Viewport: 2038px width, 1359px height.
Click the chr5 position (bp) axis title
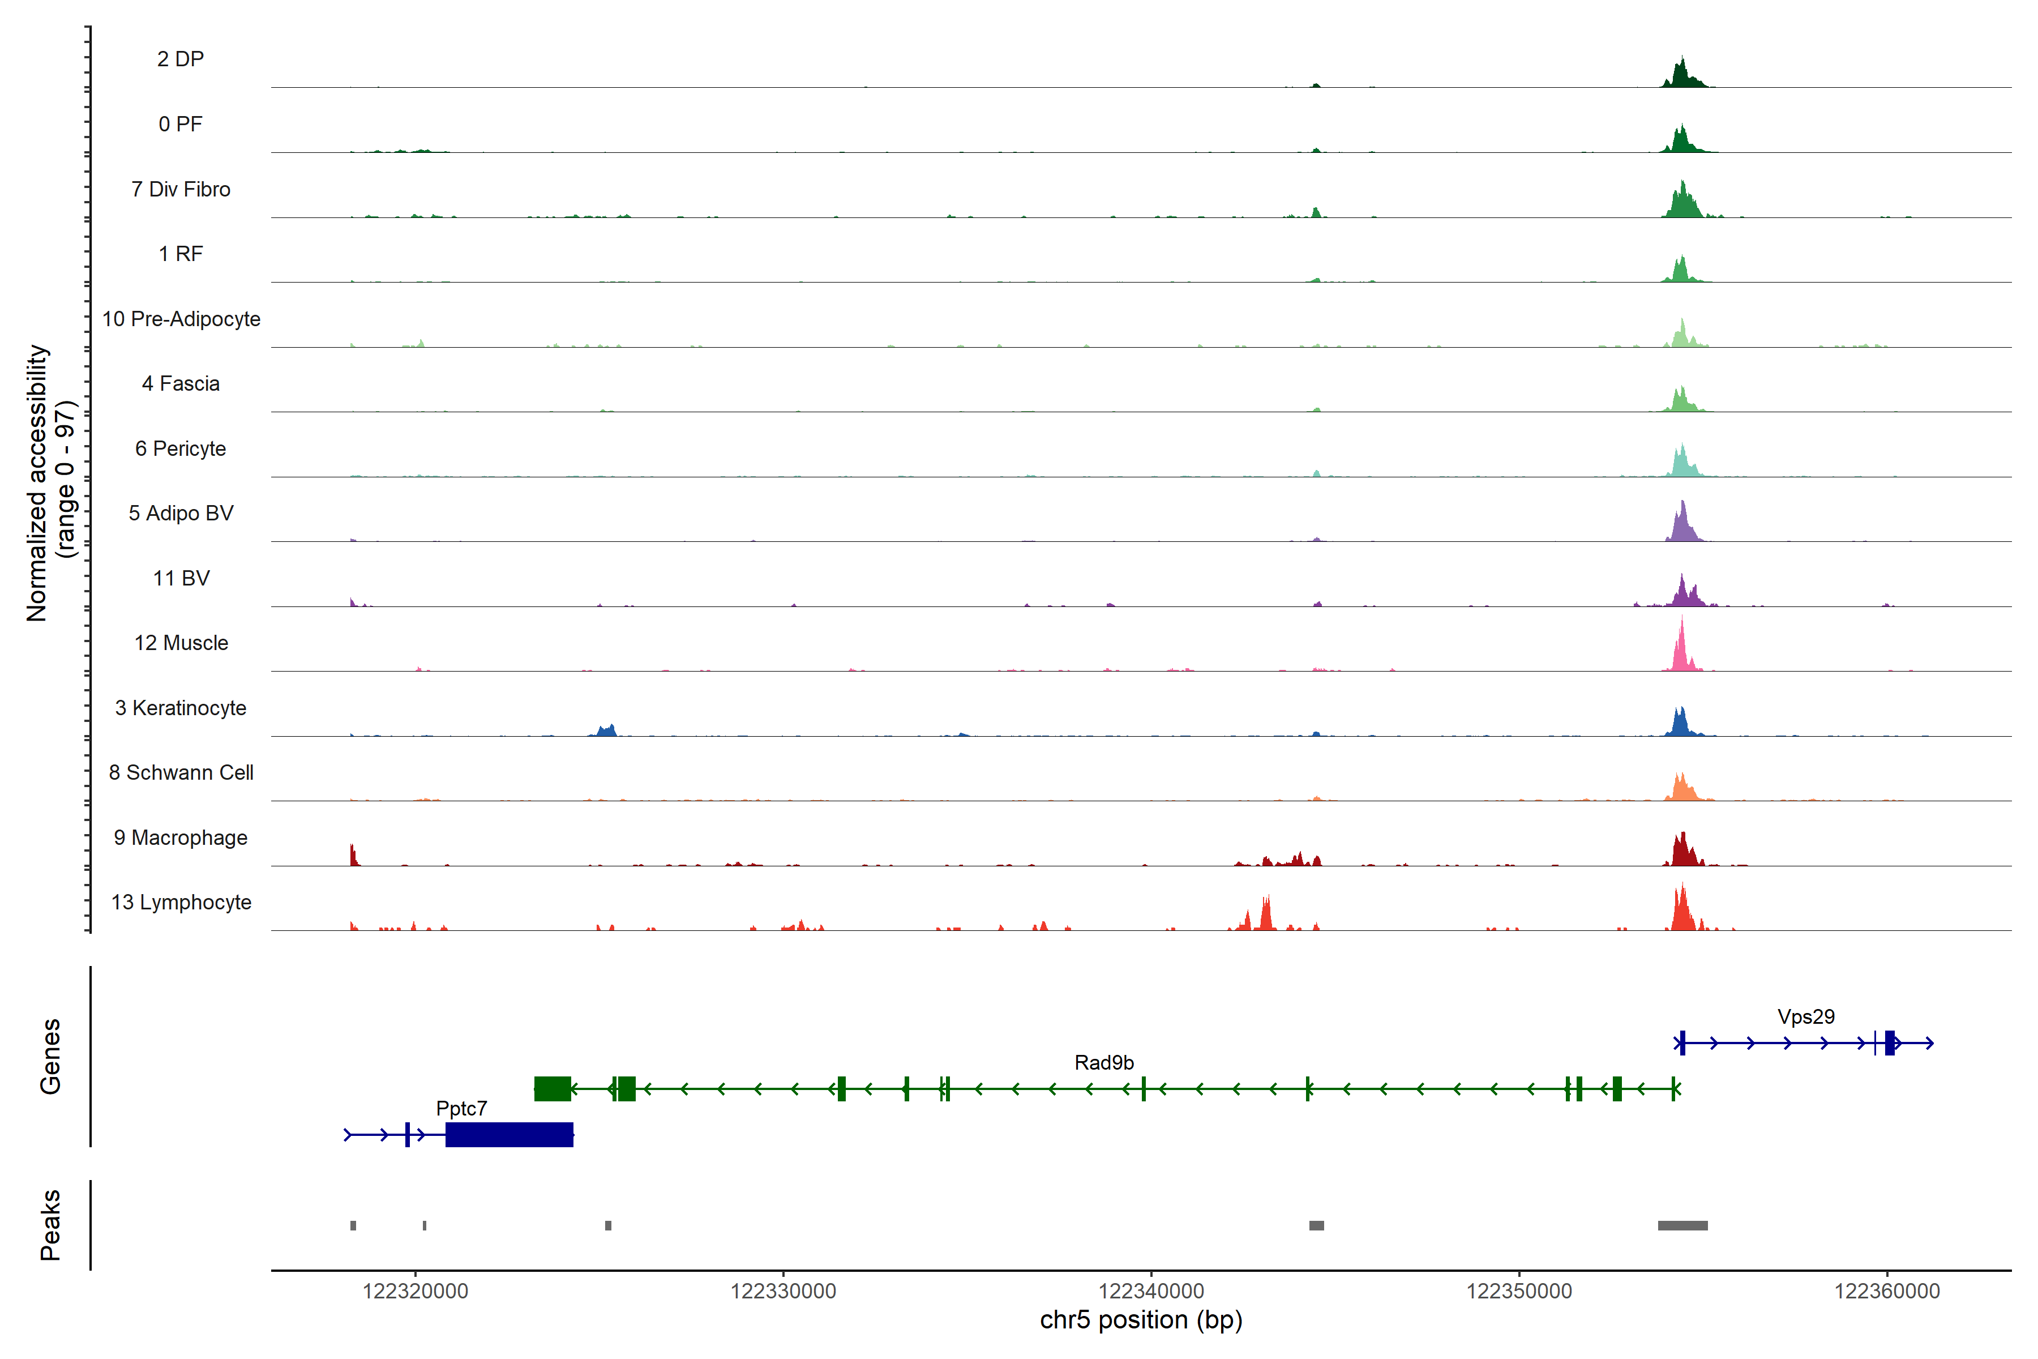pos(1140,1320)
